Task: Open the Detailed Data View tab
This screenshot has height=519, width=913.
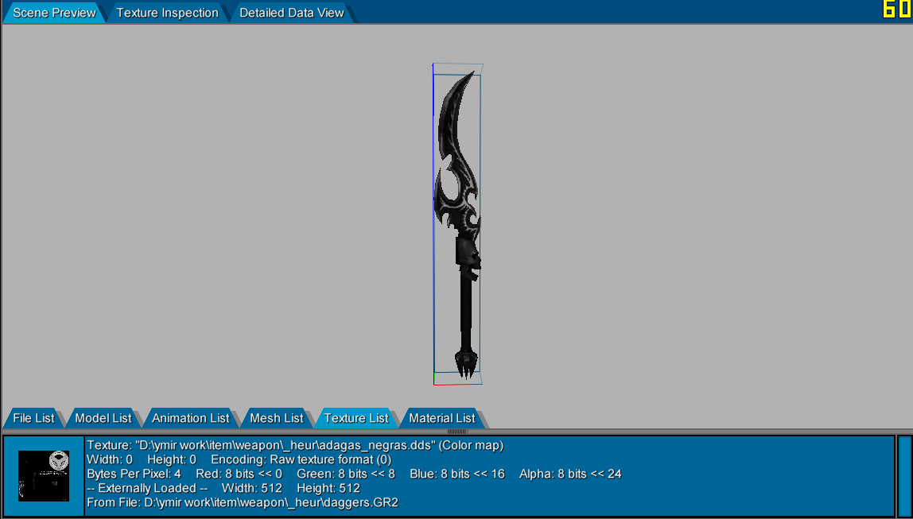Action: click(292, 13)
